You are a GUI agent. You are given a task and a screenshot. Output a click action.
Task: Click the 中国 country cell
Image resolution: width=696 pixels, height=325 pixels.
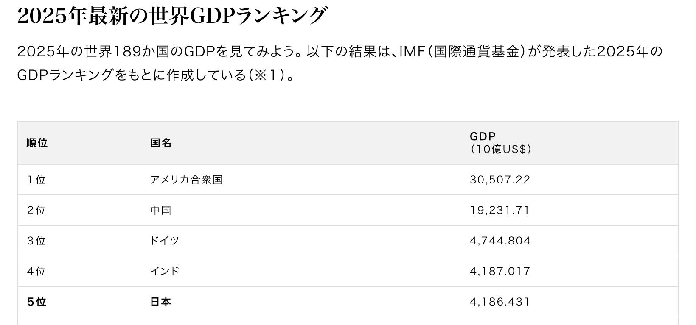click(x=161, y=210)
